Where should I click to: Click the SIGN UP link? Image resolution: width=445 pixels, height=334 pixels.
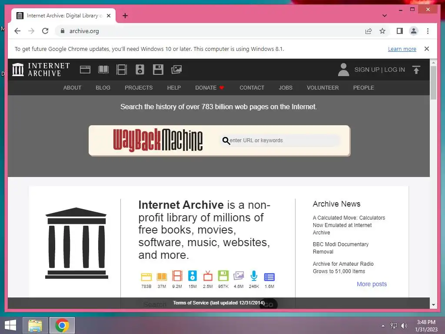pos(367,70)
